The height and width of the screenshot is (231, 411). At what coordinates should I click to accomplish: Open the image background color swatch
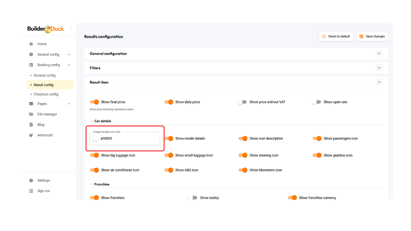tap(96, 139)
